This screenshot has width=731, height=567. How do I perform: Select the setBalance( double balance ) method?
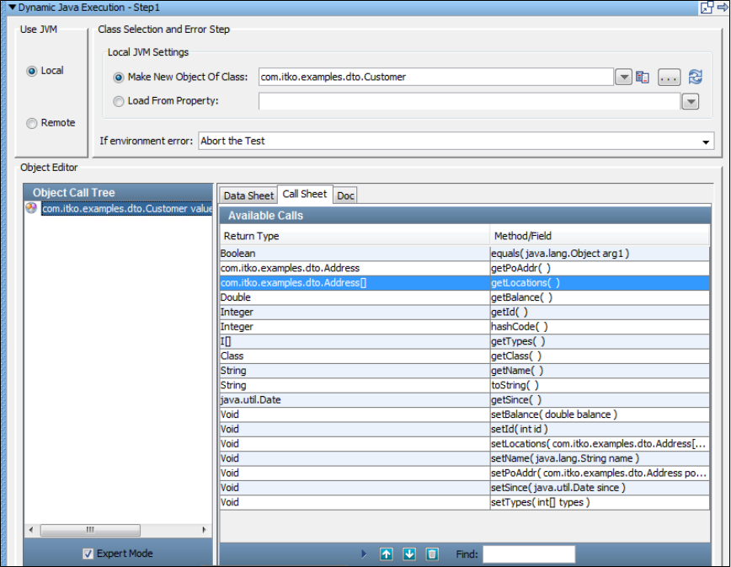click(465, 415)
